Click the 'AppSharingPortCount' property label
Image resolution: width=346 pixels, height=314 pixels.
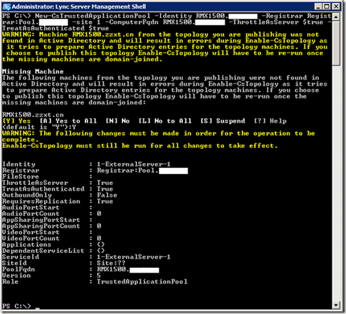[x=41, y=226]
